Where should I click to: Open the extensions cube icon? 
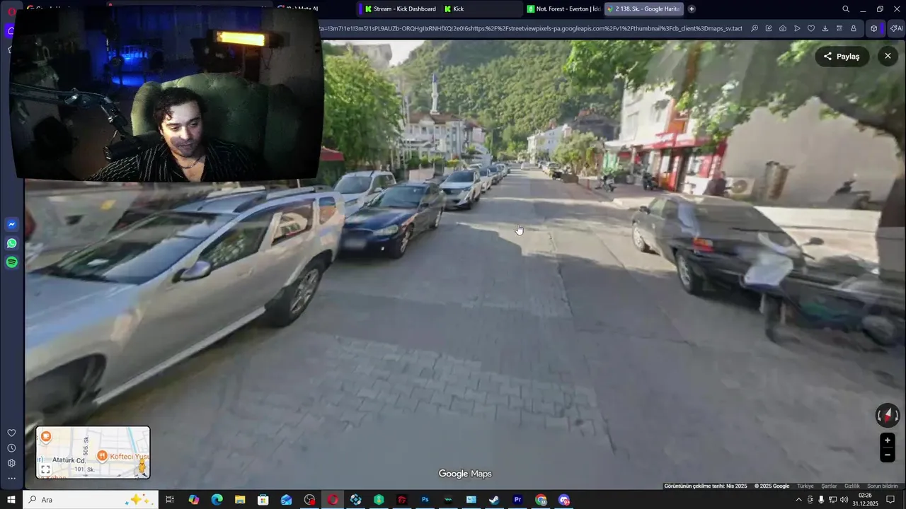coord(874,28)
